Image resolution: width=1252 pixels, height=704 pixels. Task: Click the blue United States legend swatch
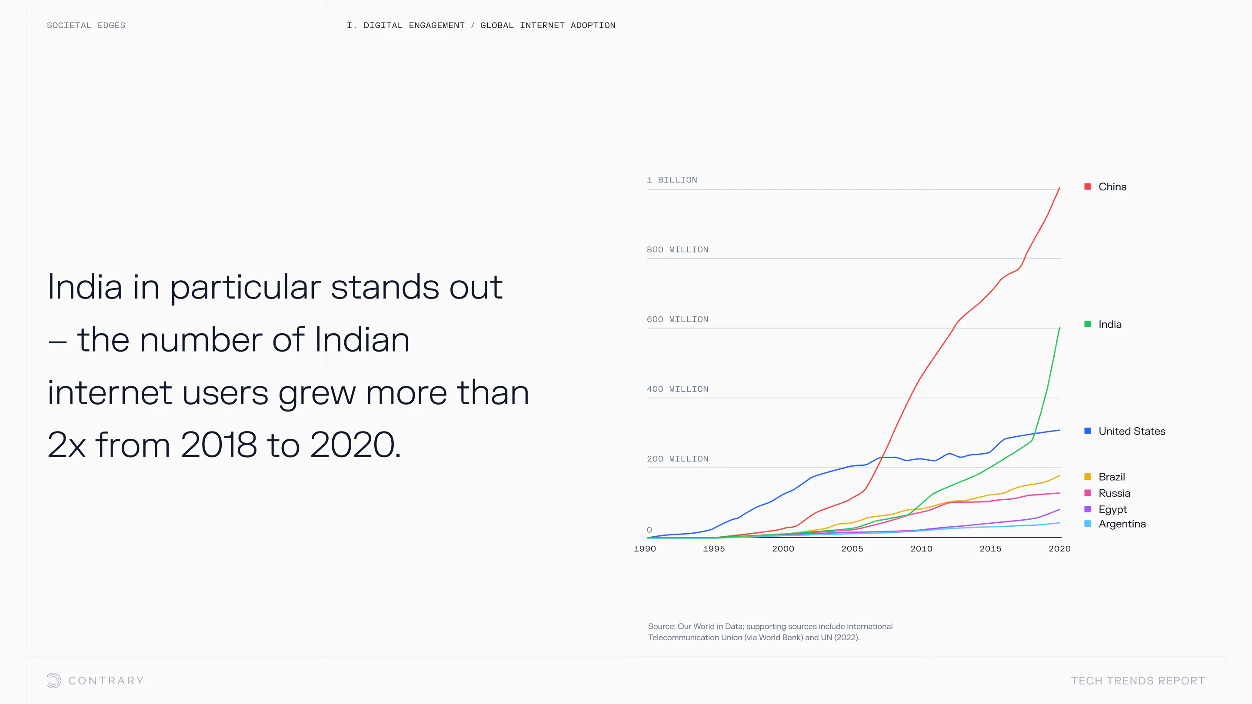pos(1088,431)
